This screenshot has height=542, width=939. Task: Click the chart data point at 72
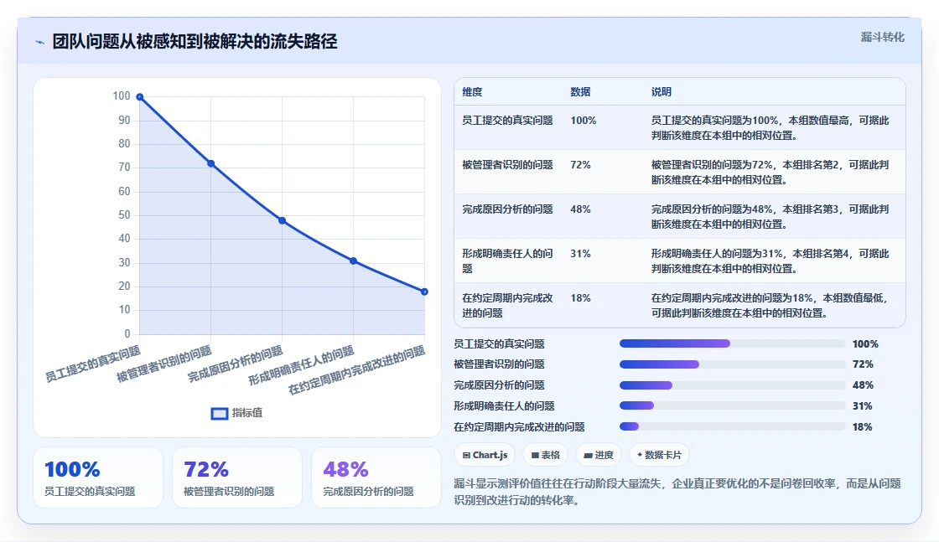tap(210, 163)
